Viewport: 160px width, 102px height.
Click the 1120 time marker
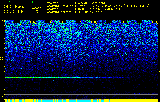155,22
